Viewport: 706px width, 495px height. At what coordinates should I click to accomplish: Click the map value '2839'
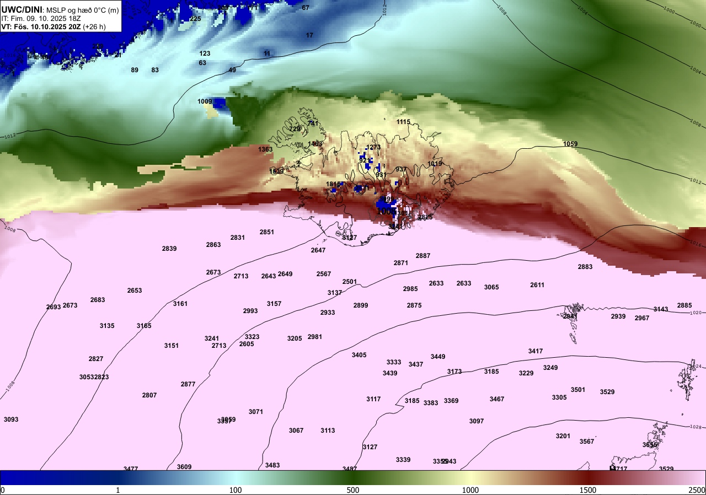[169, 249]
